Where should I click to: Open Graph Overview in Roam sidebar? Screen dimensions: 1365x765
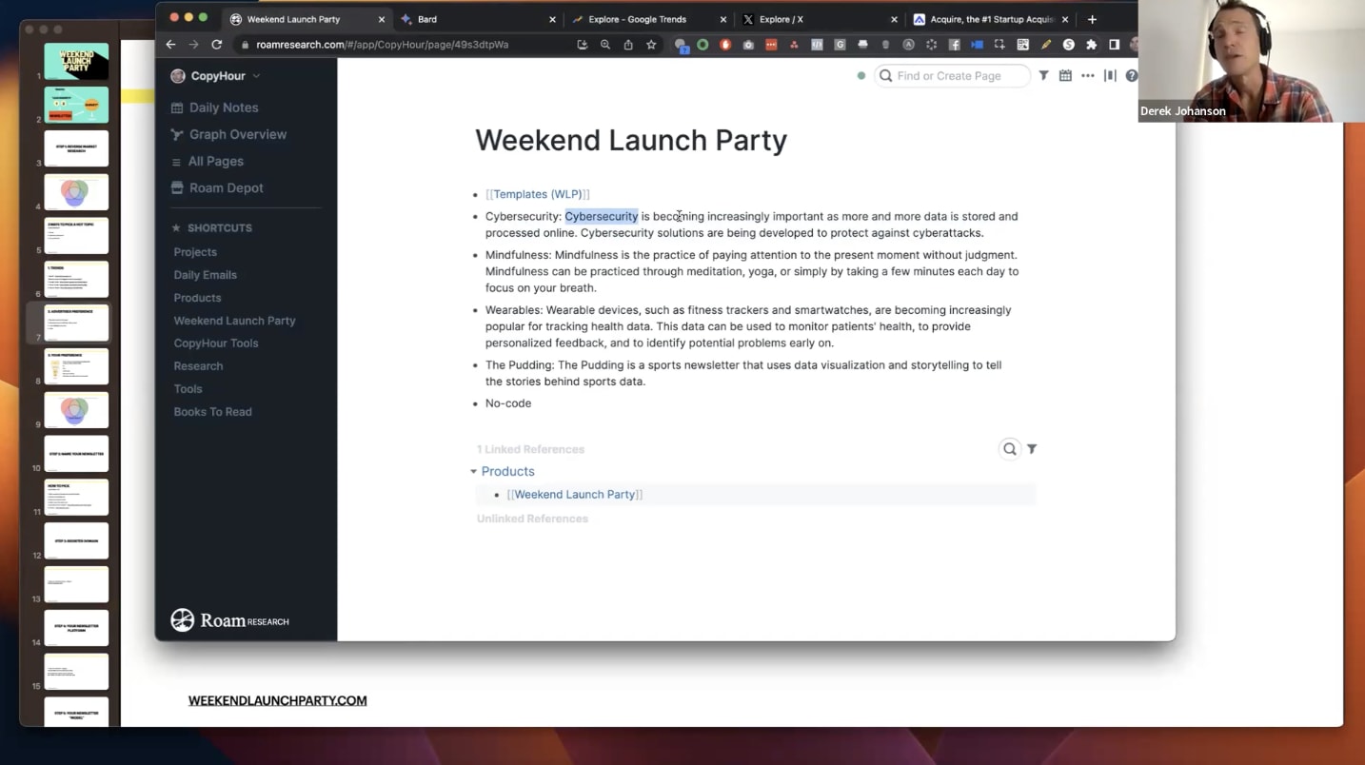tap(228, 134)
